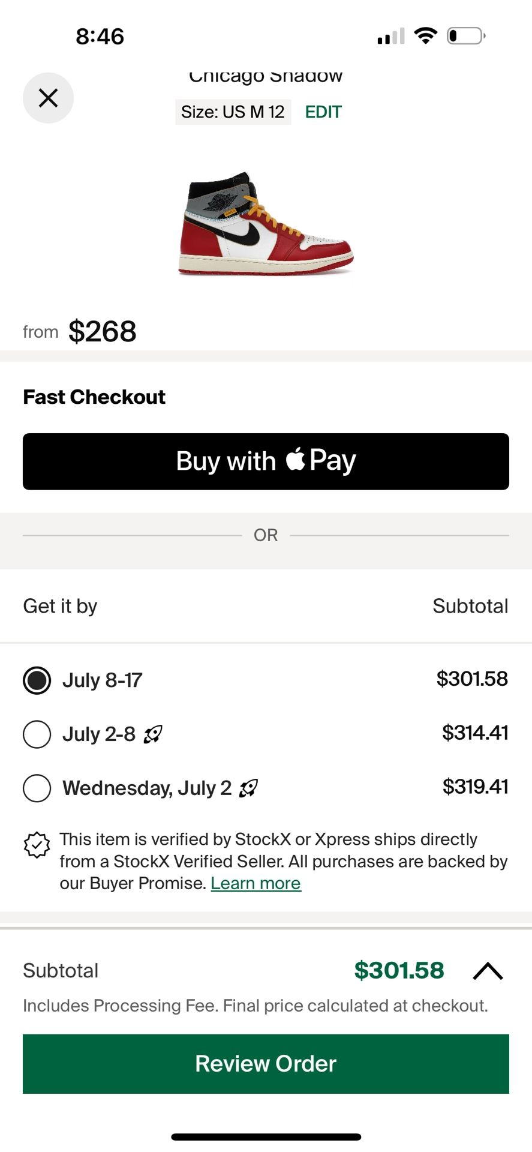
Task: Tap the Apple logo on pay button
Action: (x=295, y=459)
